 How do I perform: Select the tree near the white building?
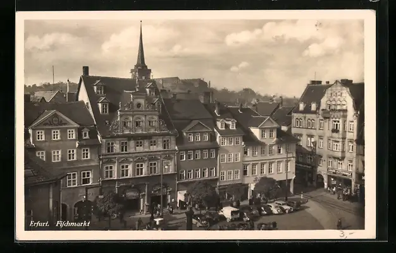[x=266, y=187]
